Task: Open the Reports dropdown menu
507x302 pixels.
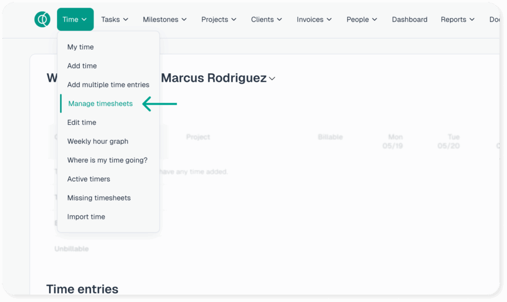Action: coord(457,19)
